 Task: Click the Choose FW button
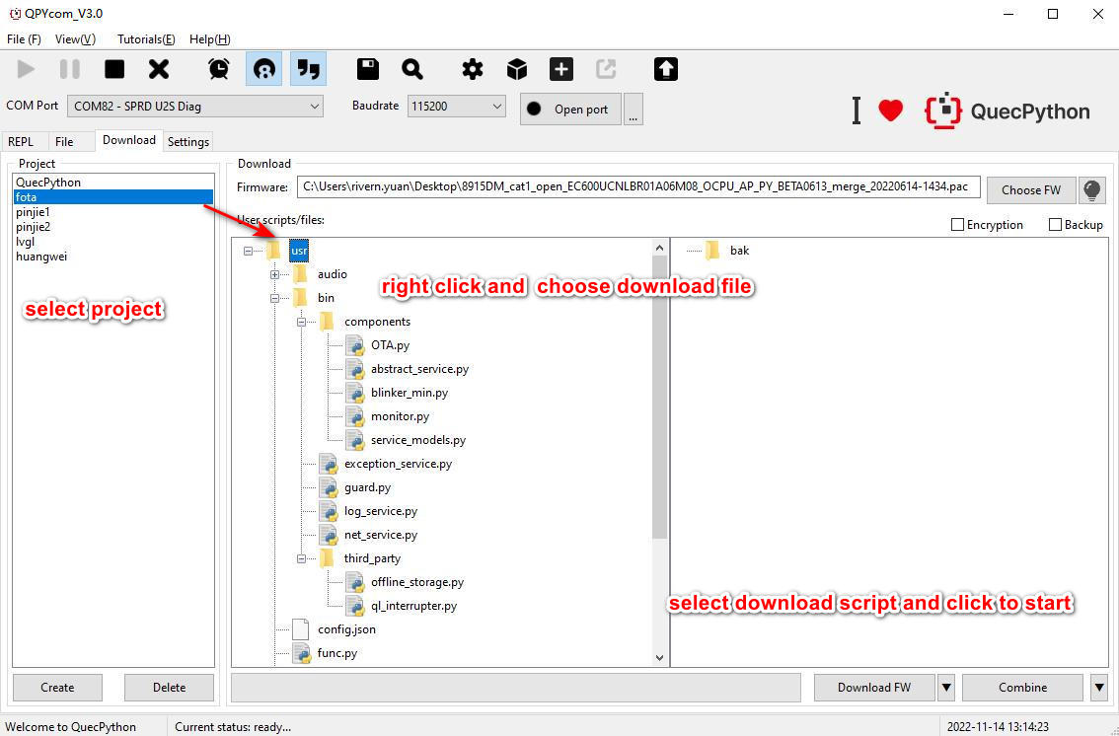click(x=1031, y=189)
